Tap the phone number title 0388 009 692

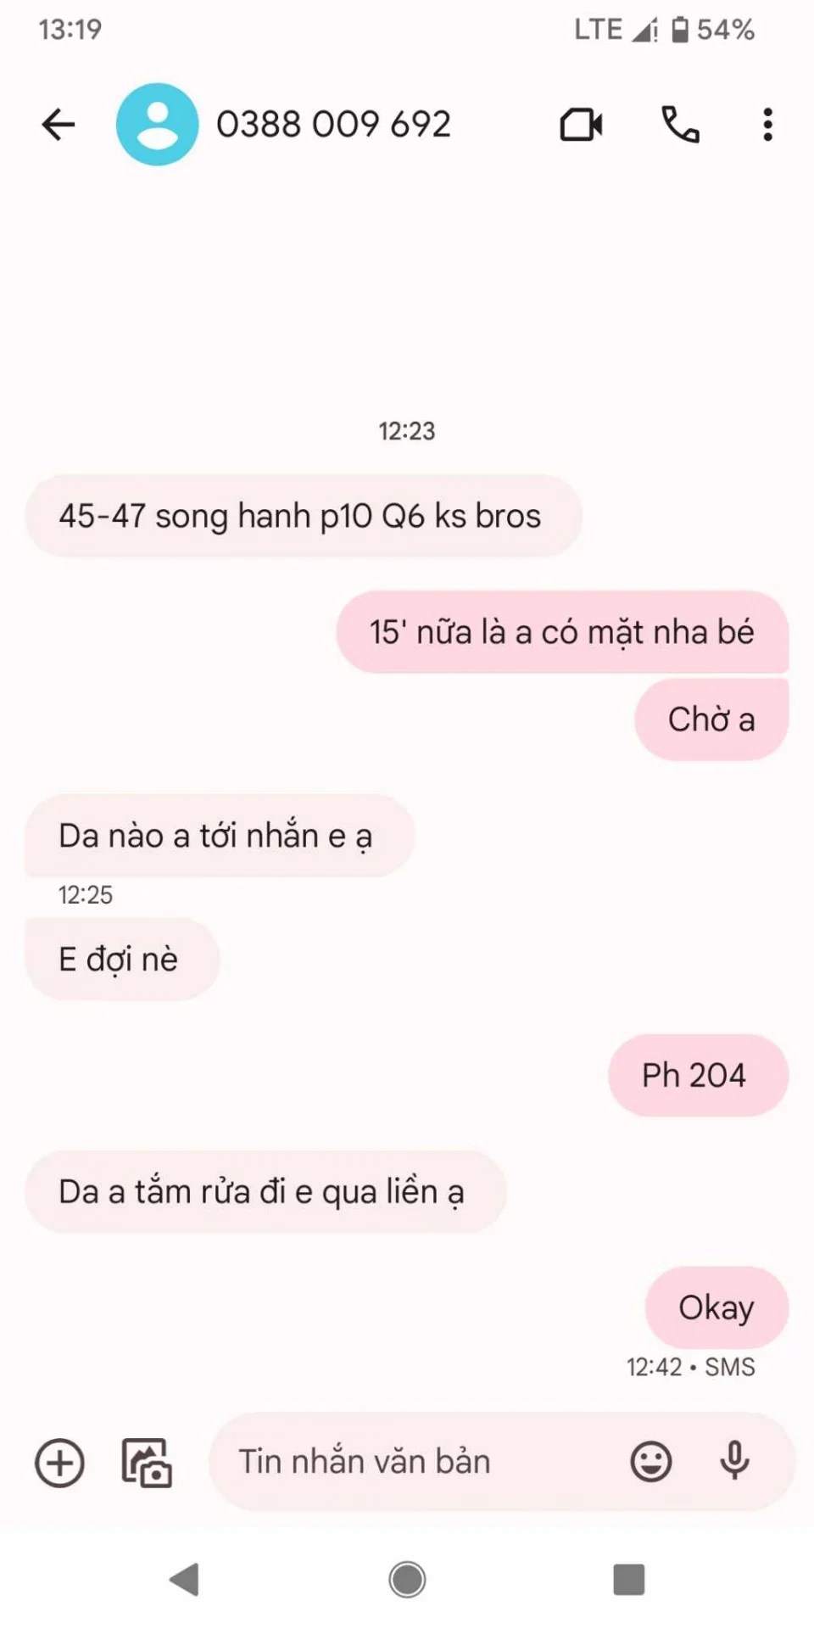click(333, 125)
